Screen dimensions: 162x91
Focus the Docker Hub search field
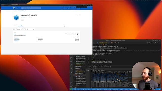click(x=31, y=8)
